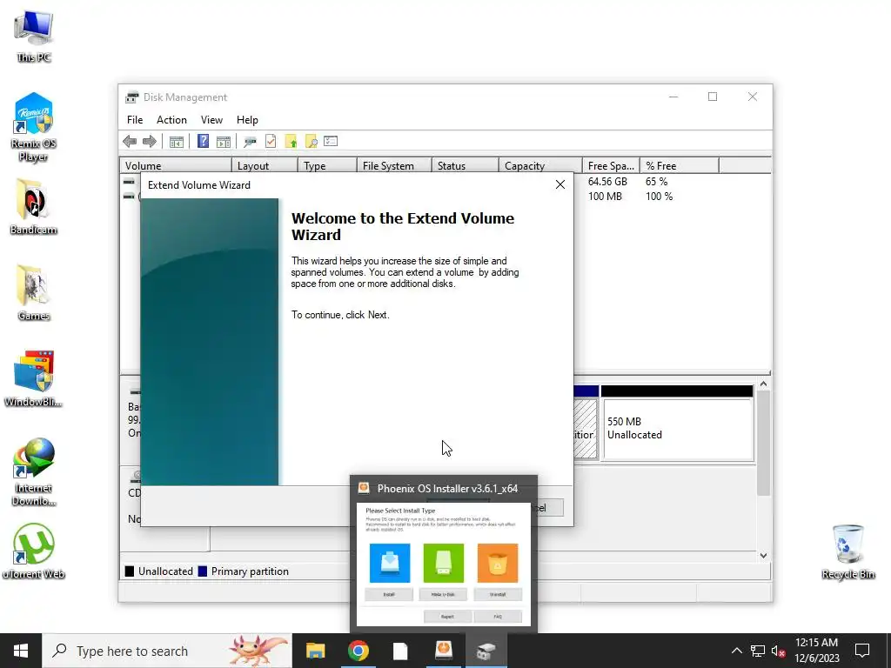The height and width of the screenshot is (668, 891).
Task: Sort by the Status column header
Action: [466, 166]
